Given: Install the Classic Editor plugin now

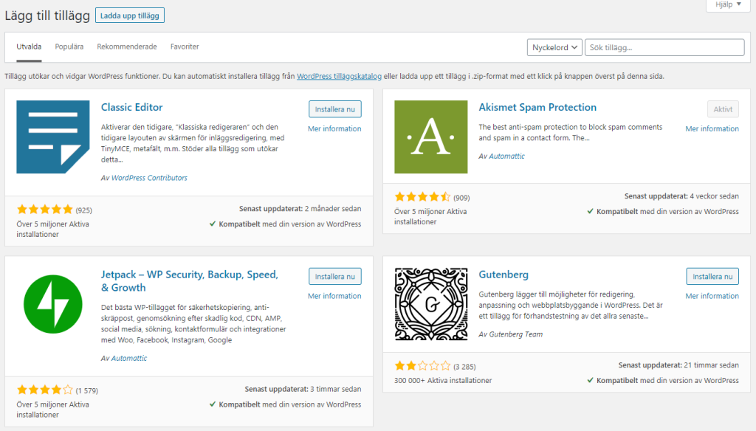Looking at the screenshot, I should 335,109.
